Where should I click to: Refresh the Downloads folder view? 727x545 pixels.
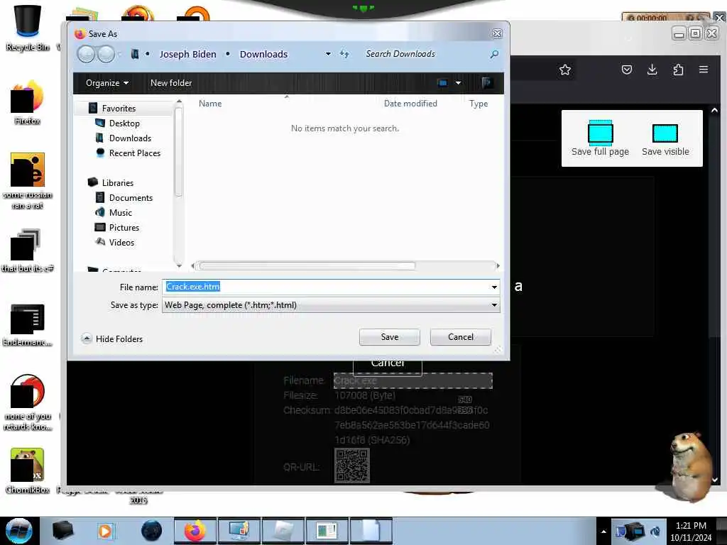click(344, 54)
